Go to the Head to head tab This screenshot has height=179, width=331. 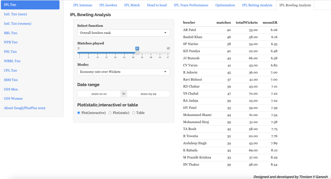point(156,5)
